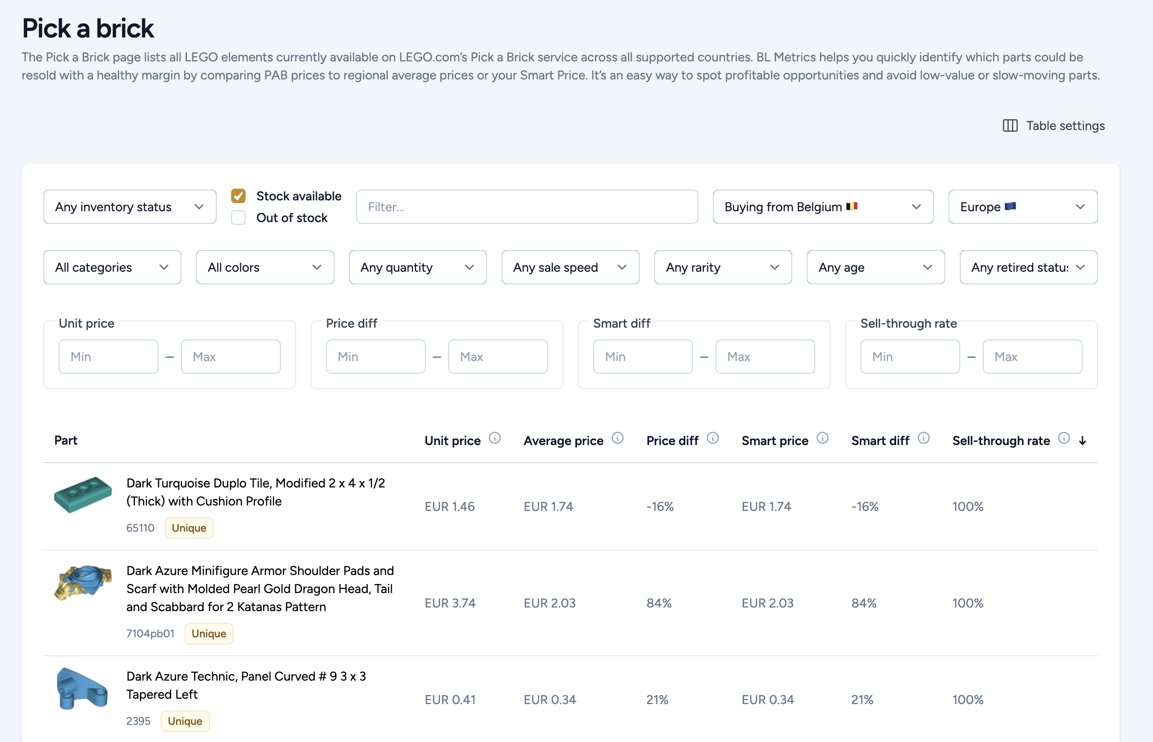Open the All colors dropdown
Viewport: 1153px width, 742px height.
(x=265, y=267)
